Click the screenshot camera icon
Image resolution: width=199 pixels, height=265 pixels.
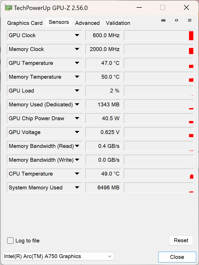click(163, 21)
